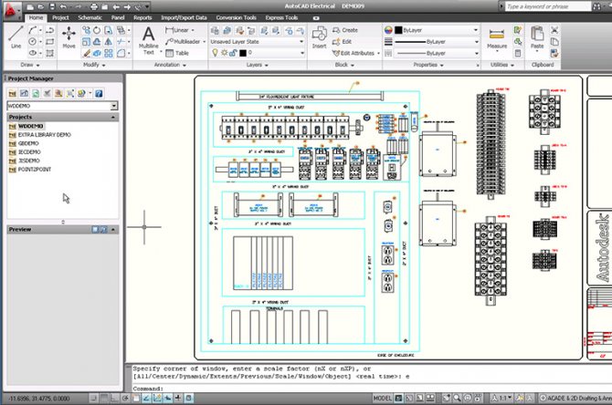Open the Schematic ribbon tab

pos(90,17)
